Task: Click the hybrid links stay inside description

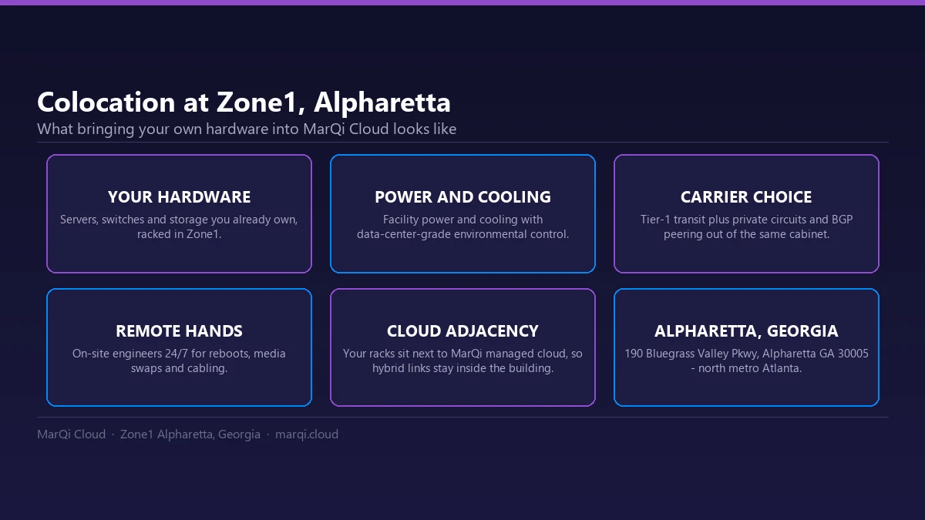Action: pos(462,361)
